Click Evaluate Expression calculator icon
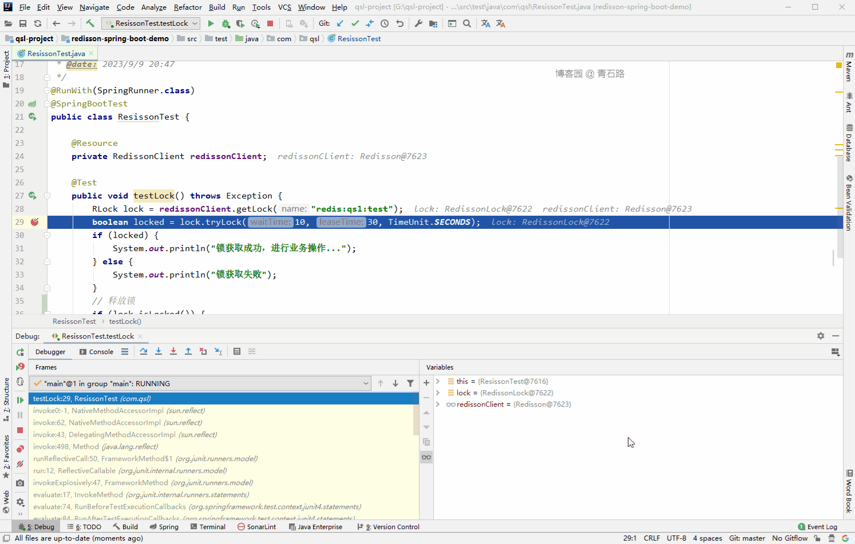Image resolution: width=855 pixels, height=544 pixels. click(x=237, y=351)
